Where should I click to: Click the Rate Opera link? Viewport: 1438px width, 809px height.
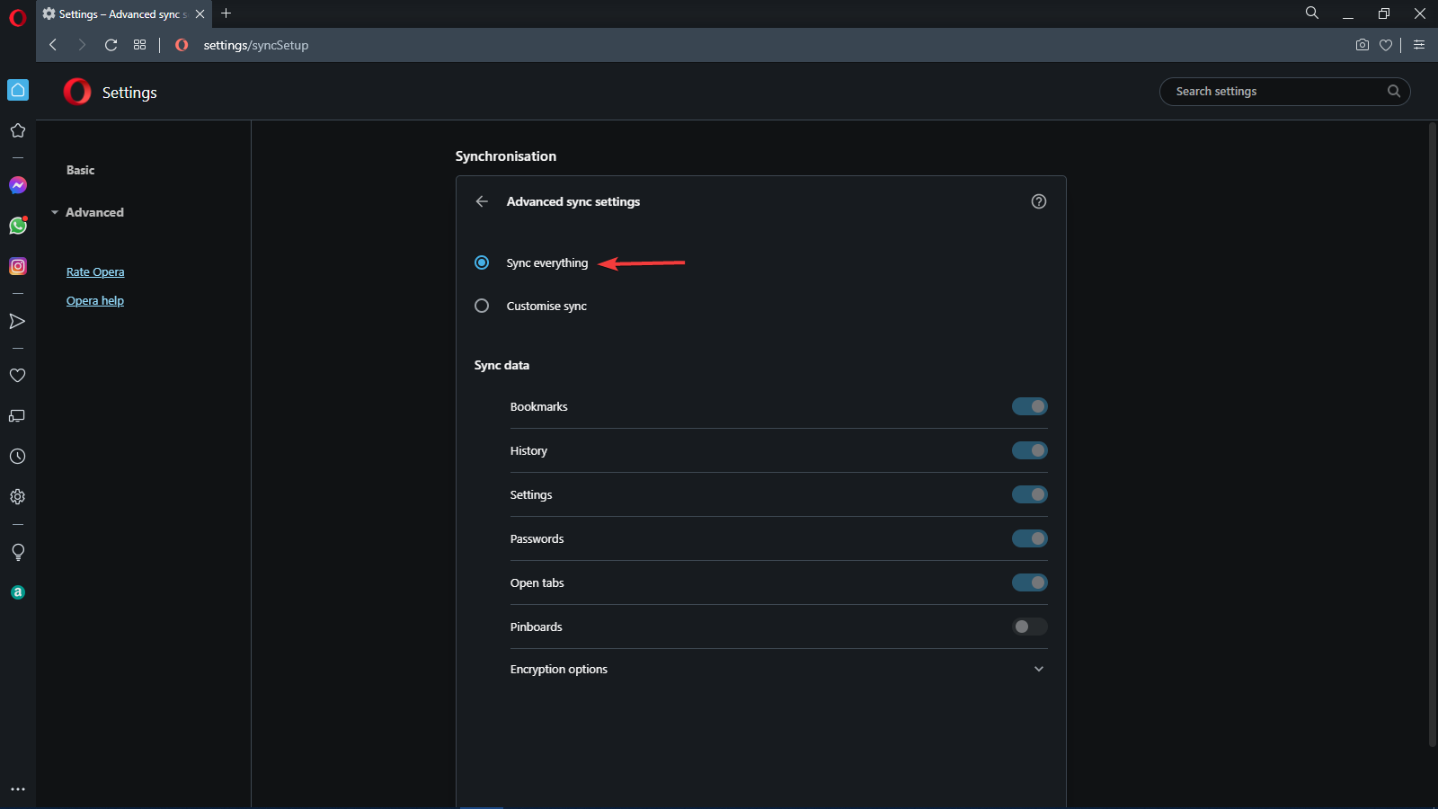pyautogui.click(x=95, y=272)
